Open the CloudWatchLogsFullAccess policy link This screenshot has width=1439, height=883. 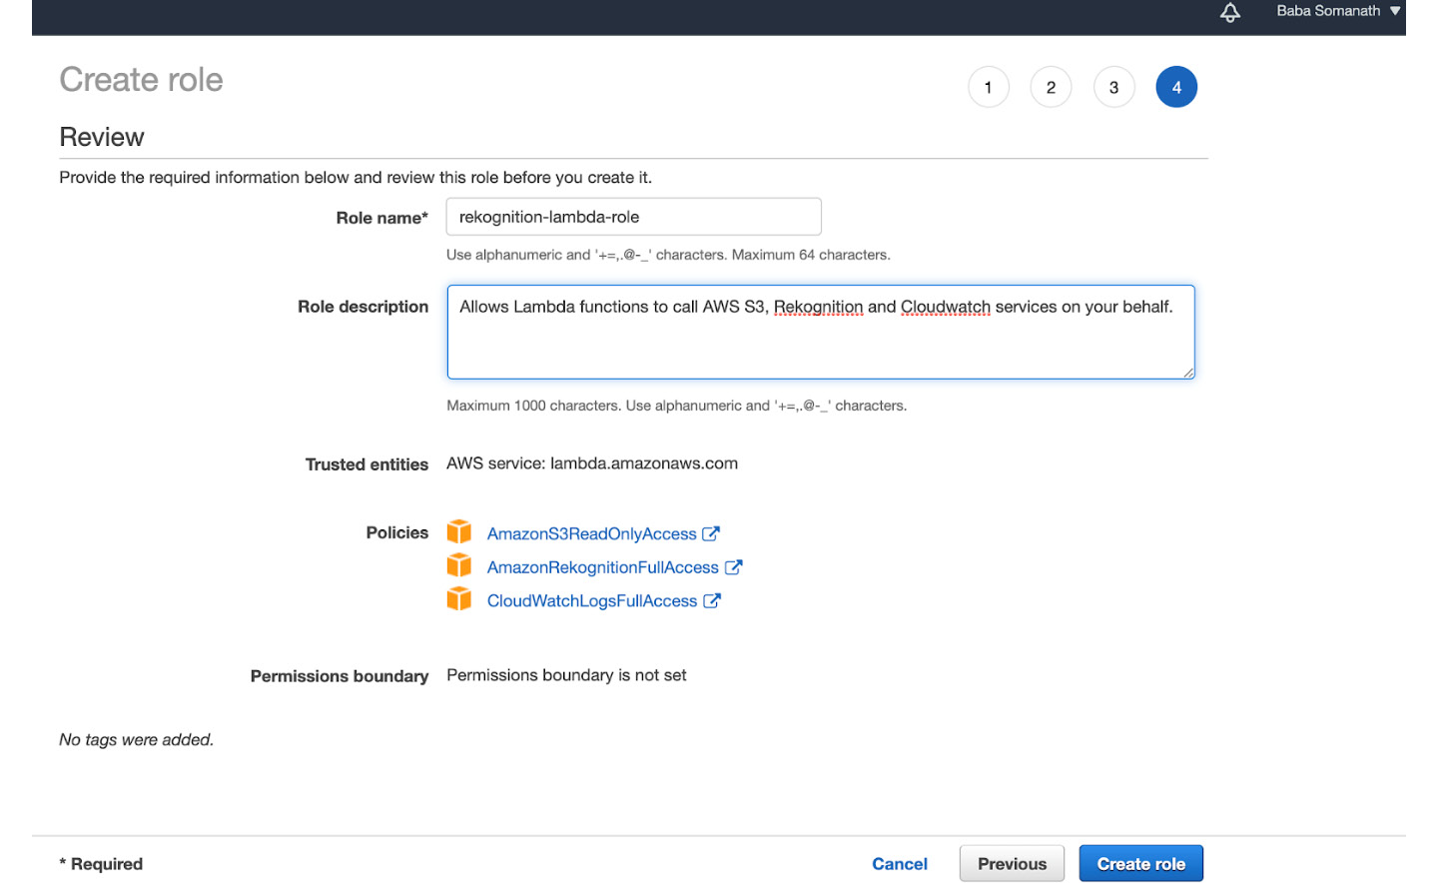pyautogui.click(x=592, y=601)
